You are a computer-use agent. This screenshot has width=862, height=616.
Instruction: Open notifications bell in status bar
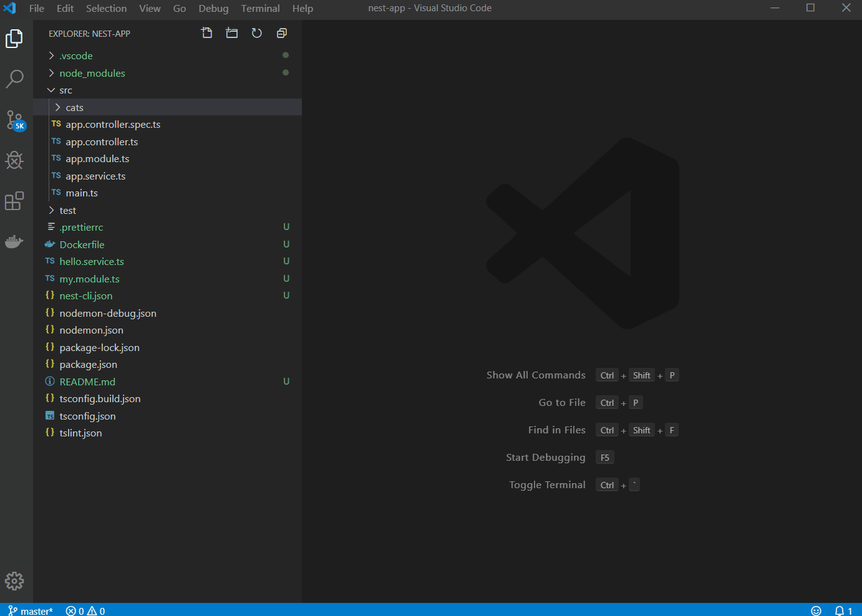coord(843,610)
